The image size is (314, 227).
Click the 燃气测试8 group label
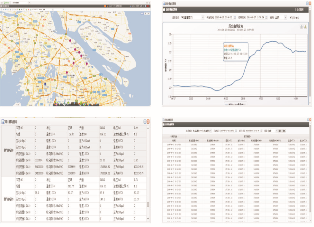point(8,150)
